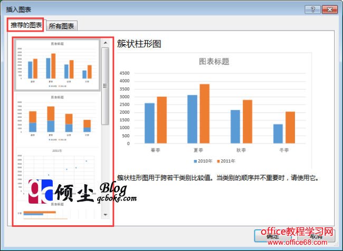The height and width of the screenshot is (251, 343).
Task: Close the 插入图表 dialog
Action: coord(329,9)
